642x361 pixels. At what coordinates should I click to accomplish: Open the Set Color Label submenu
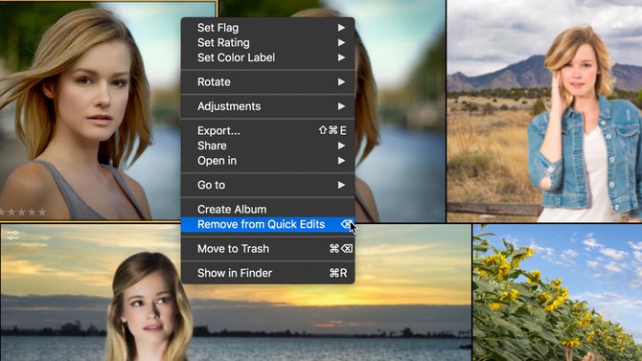click(267, 57)
